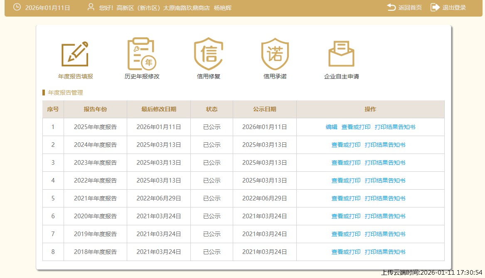Print 打印结果告知书 for 2022 report
485x278 pixels.
385,180
